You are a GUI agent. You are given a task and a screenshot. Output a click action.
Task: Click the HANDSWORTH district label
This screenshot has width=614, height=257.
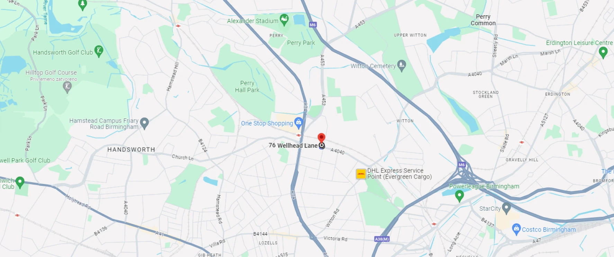pos(131,150)
